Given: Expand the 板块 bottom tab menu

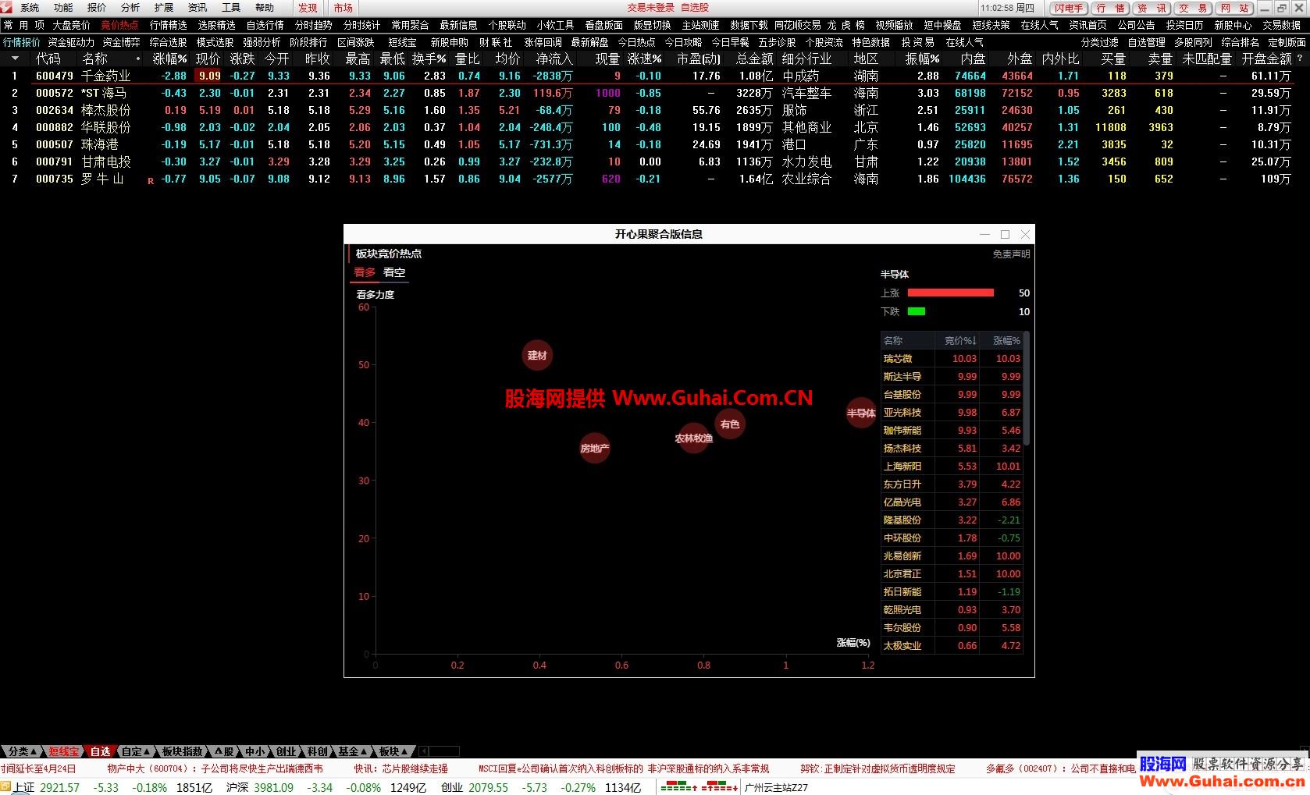Looking at the screenshot, I should click(x=393, y=751).
